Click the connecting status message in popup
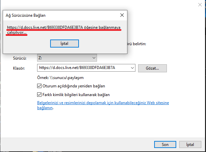 (x=64, y=30)
